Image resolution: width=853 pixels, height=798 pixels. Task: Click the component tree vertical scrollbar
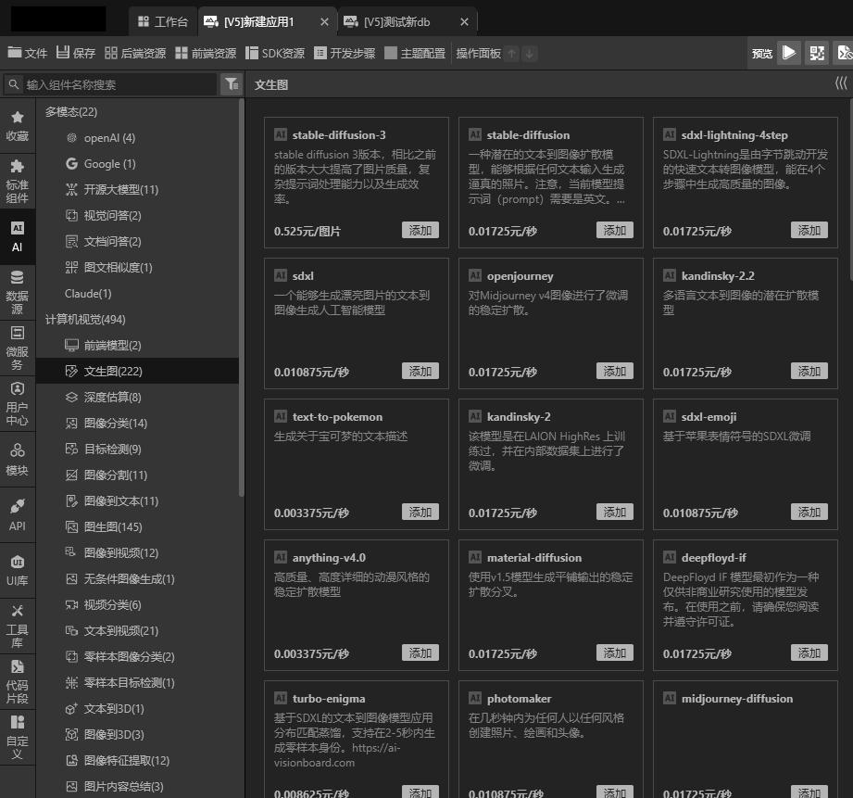pyautogui.click(x=241, y=298)
